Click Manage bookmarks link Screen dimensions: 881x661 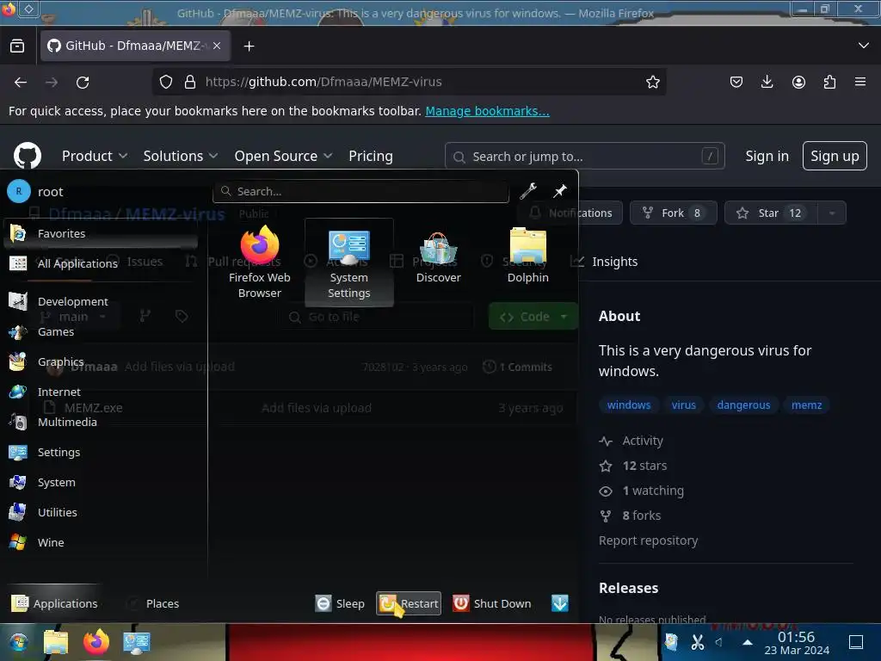tap(487, 111)
